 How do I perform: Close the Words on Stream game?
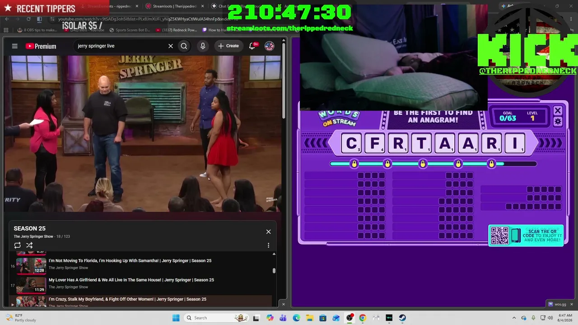point(558,111)
